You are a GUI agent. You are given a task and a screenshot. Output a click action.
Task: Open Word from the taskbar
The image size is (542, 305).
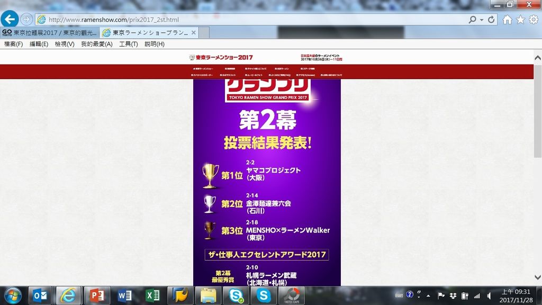(124, 295)
